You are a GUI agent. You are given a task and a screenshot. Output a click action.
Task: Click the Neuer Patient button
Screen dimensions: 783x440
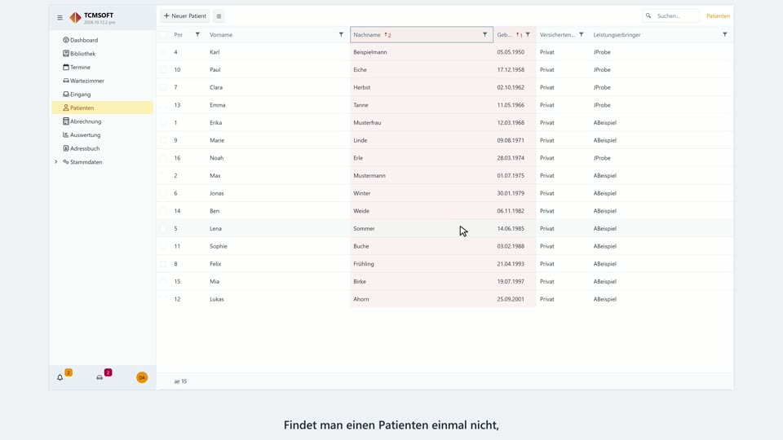point(185,16)
